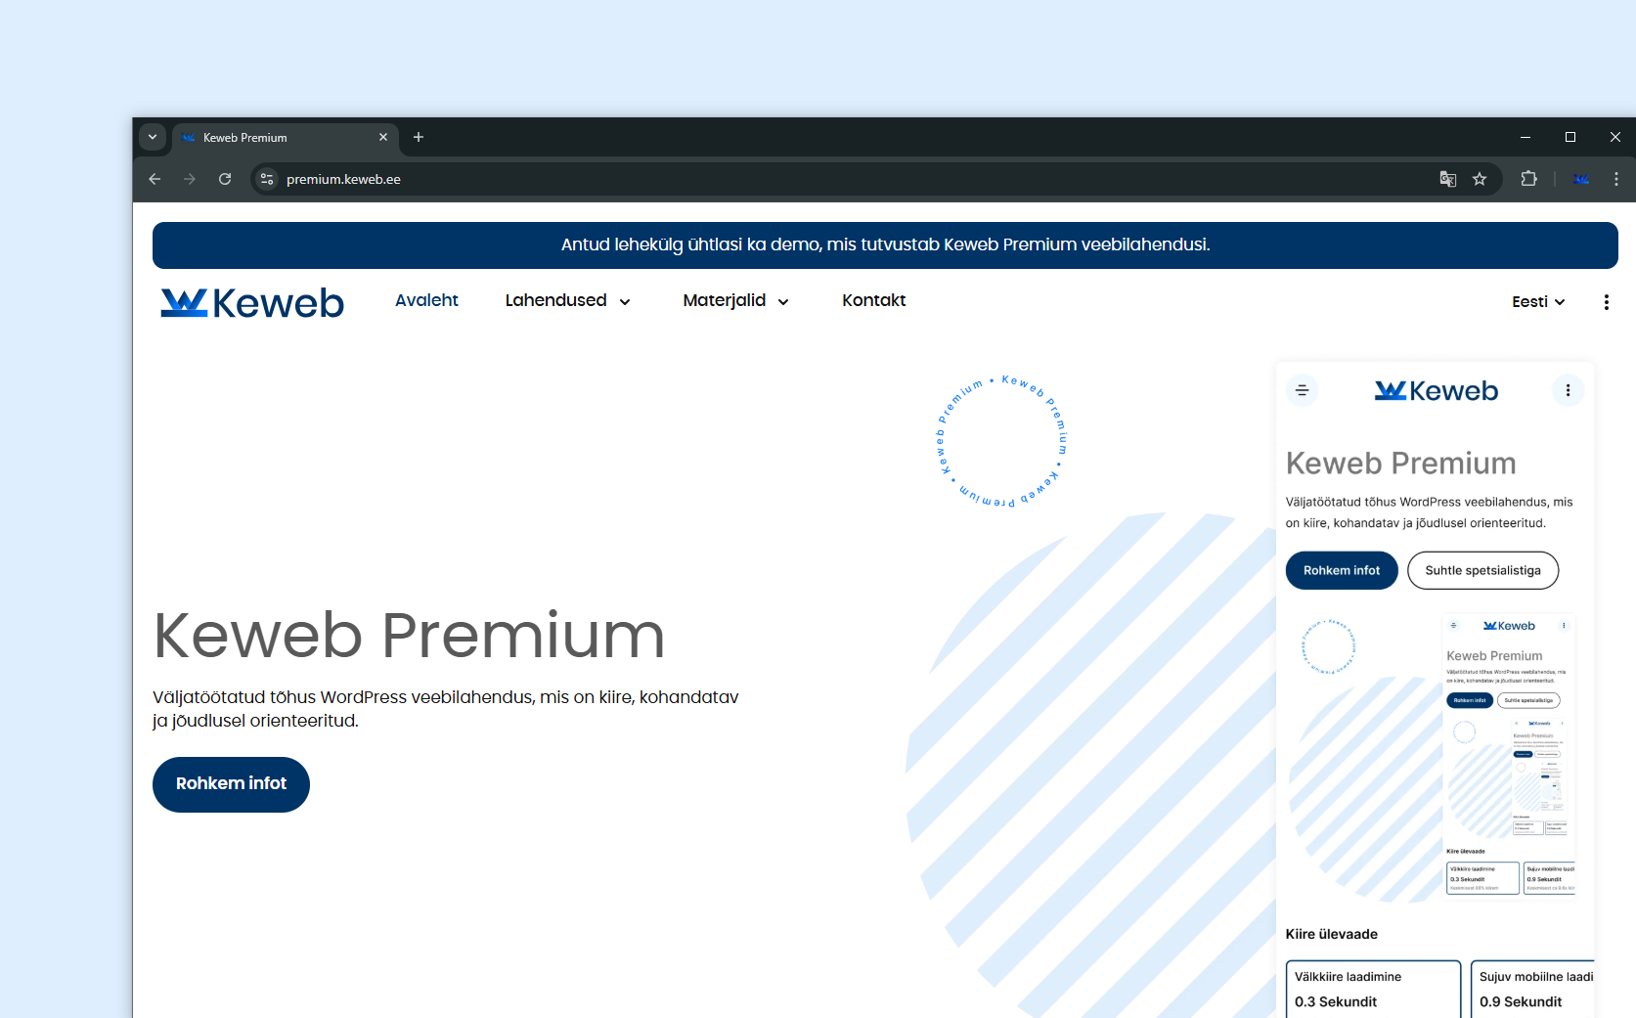Click the large Keweb Premium heading
The image size is (1636, 1018).
click(409, 636)
